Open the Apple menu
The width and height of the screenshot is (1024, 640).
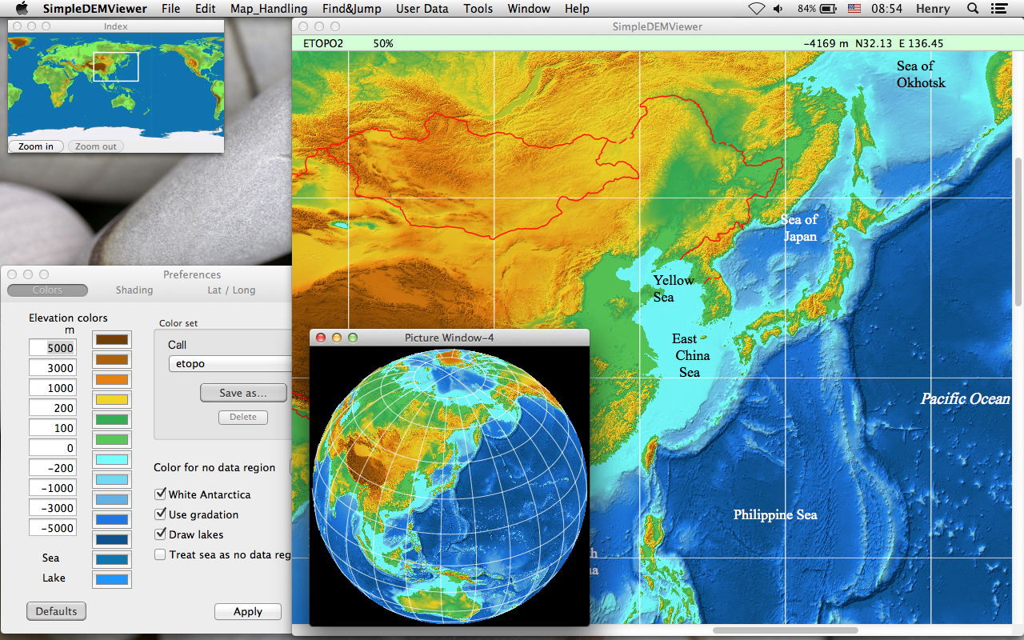22,9
